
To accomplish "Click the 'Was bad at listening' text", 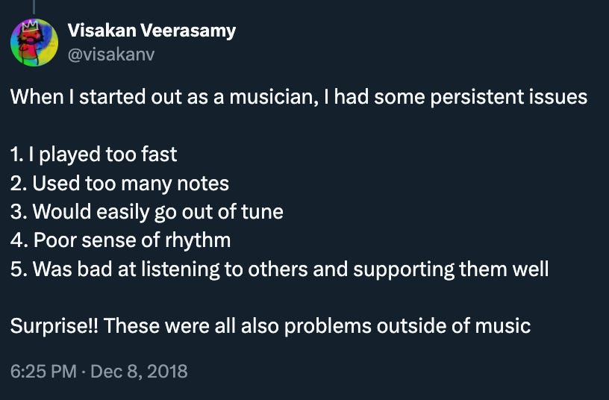I will (127, 269).
